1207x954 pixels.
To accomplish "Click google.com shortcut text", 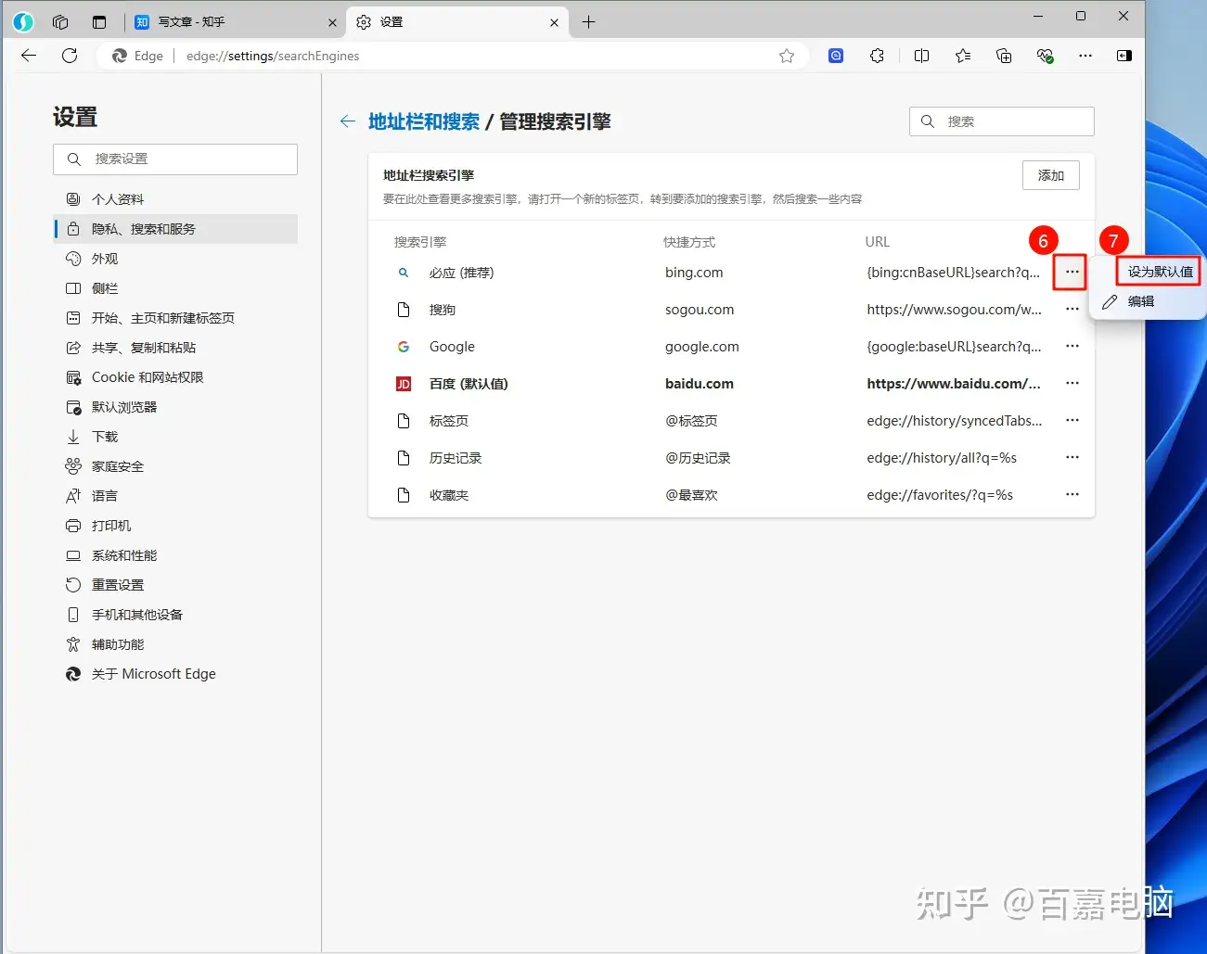I will pyautogui.click(x=702, y=347).
